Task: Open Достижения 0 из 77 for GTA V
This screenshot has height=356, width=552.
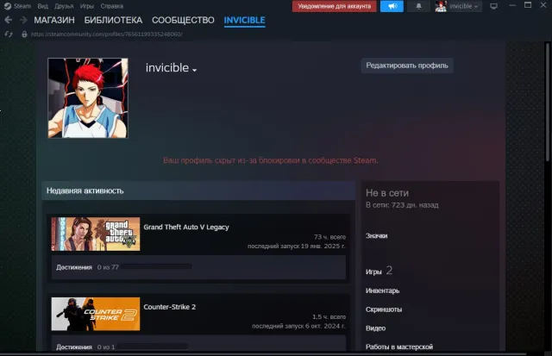Action: pyautogui.click(x=87, y=267)
